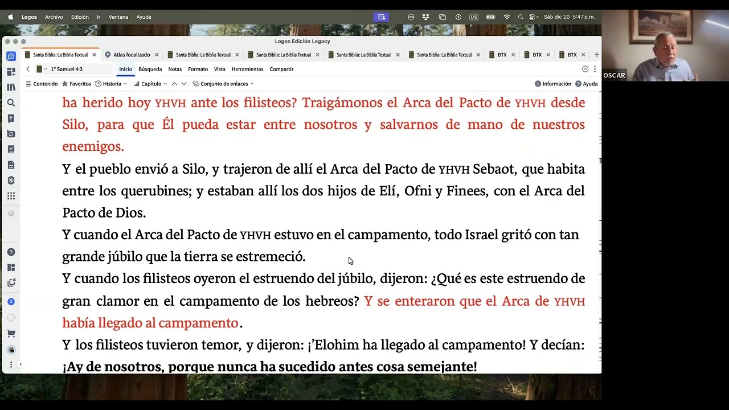This screenshot has width=729, height=410.
Task: Click the circled plus add-shortcut icon in sidebar
Action: pyautogui.click(x=11, y=214)
